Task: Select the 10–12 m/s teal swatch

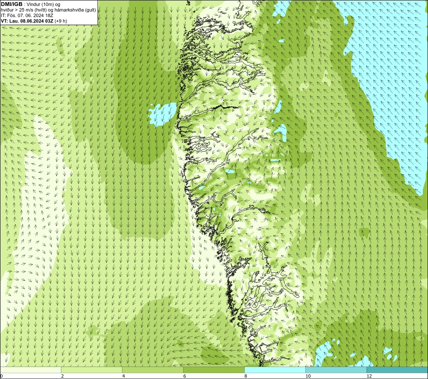Action: 336,370
